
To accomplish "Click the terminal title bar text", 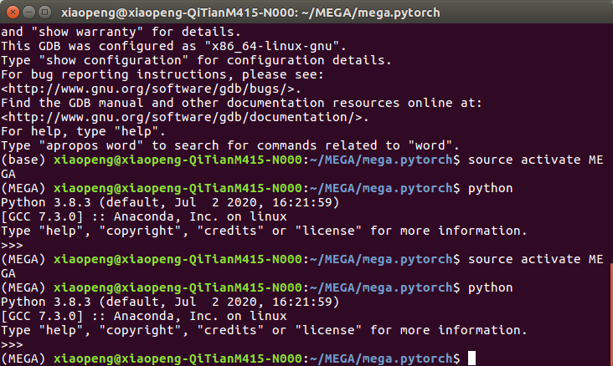I will pyautogui.click(x=250, y=13).
